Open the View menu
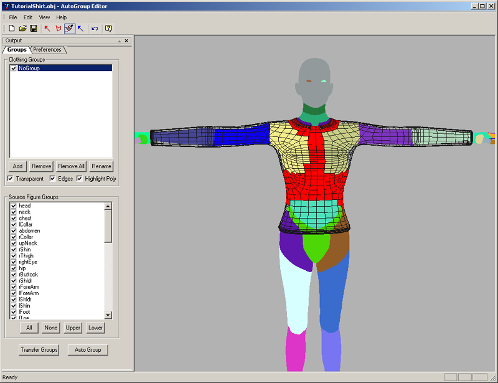 coord(44,17)
